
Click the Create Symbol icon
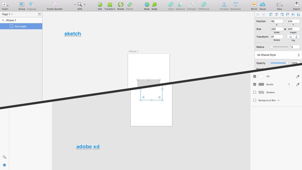coord(54,5)
